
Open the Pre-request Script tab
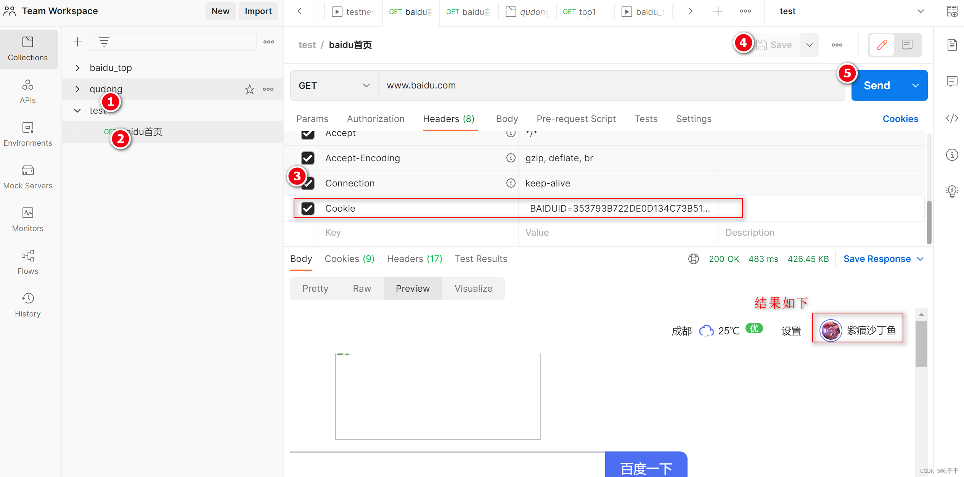[576, 119]
